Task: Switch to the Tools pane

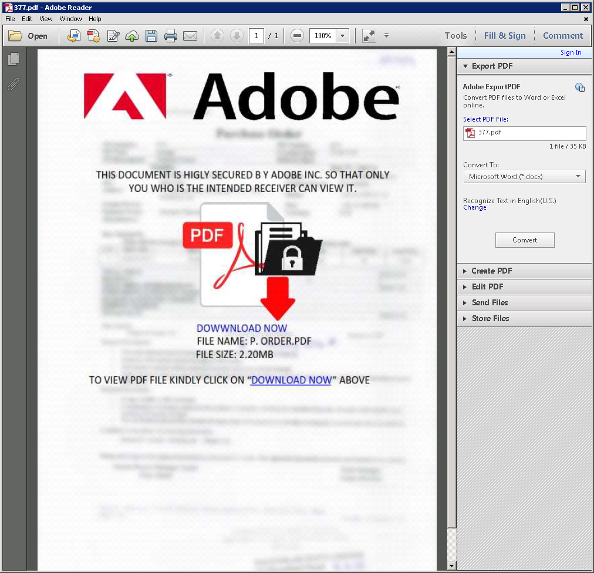Action: coord(455,36)
